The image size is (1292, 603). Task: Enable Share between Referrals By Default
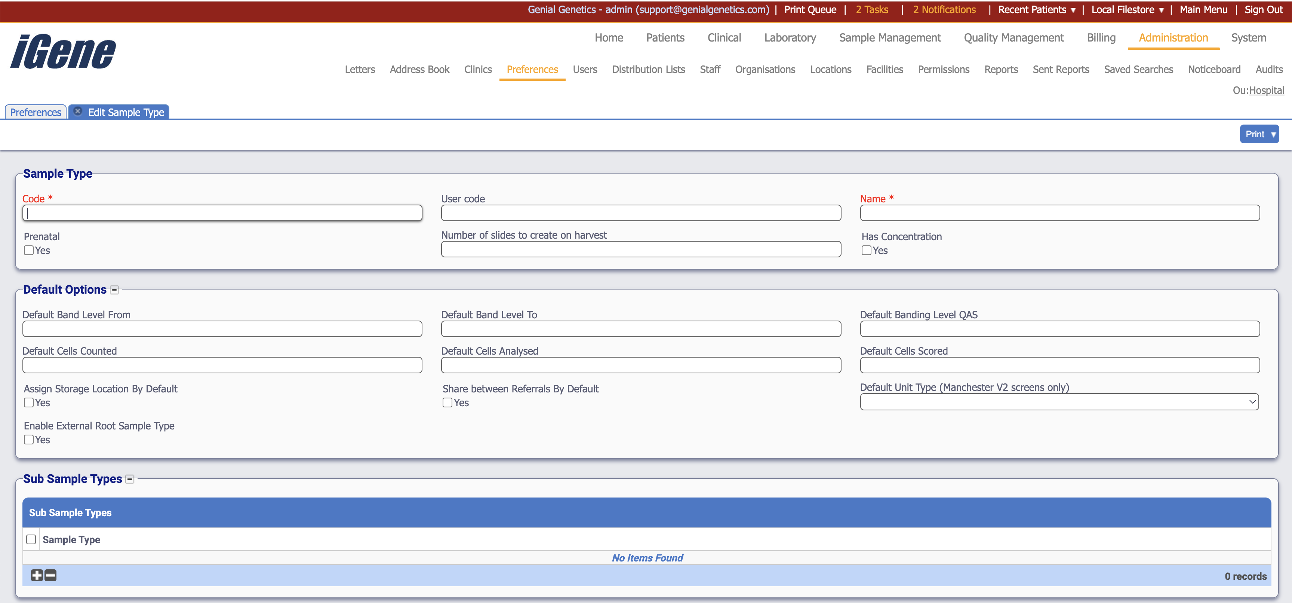pos(447,402)
